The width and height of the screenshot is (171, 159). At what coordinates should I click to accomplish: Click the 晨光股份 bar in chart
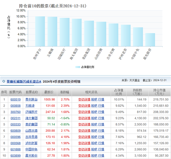click(150, 40)
